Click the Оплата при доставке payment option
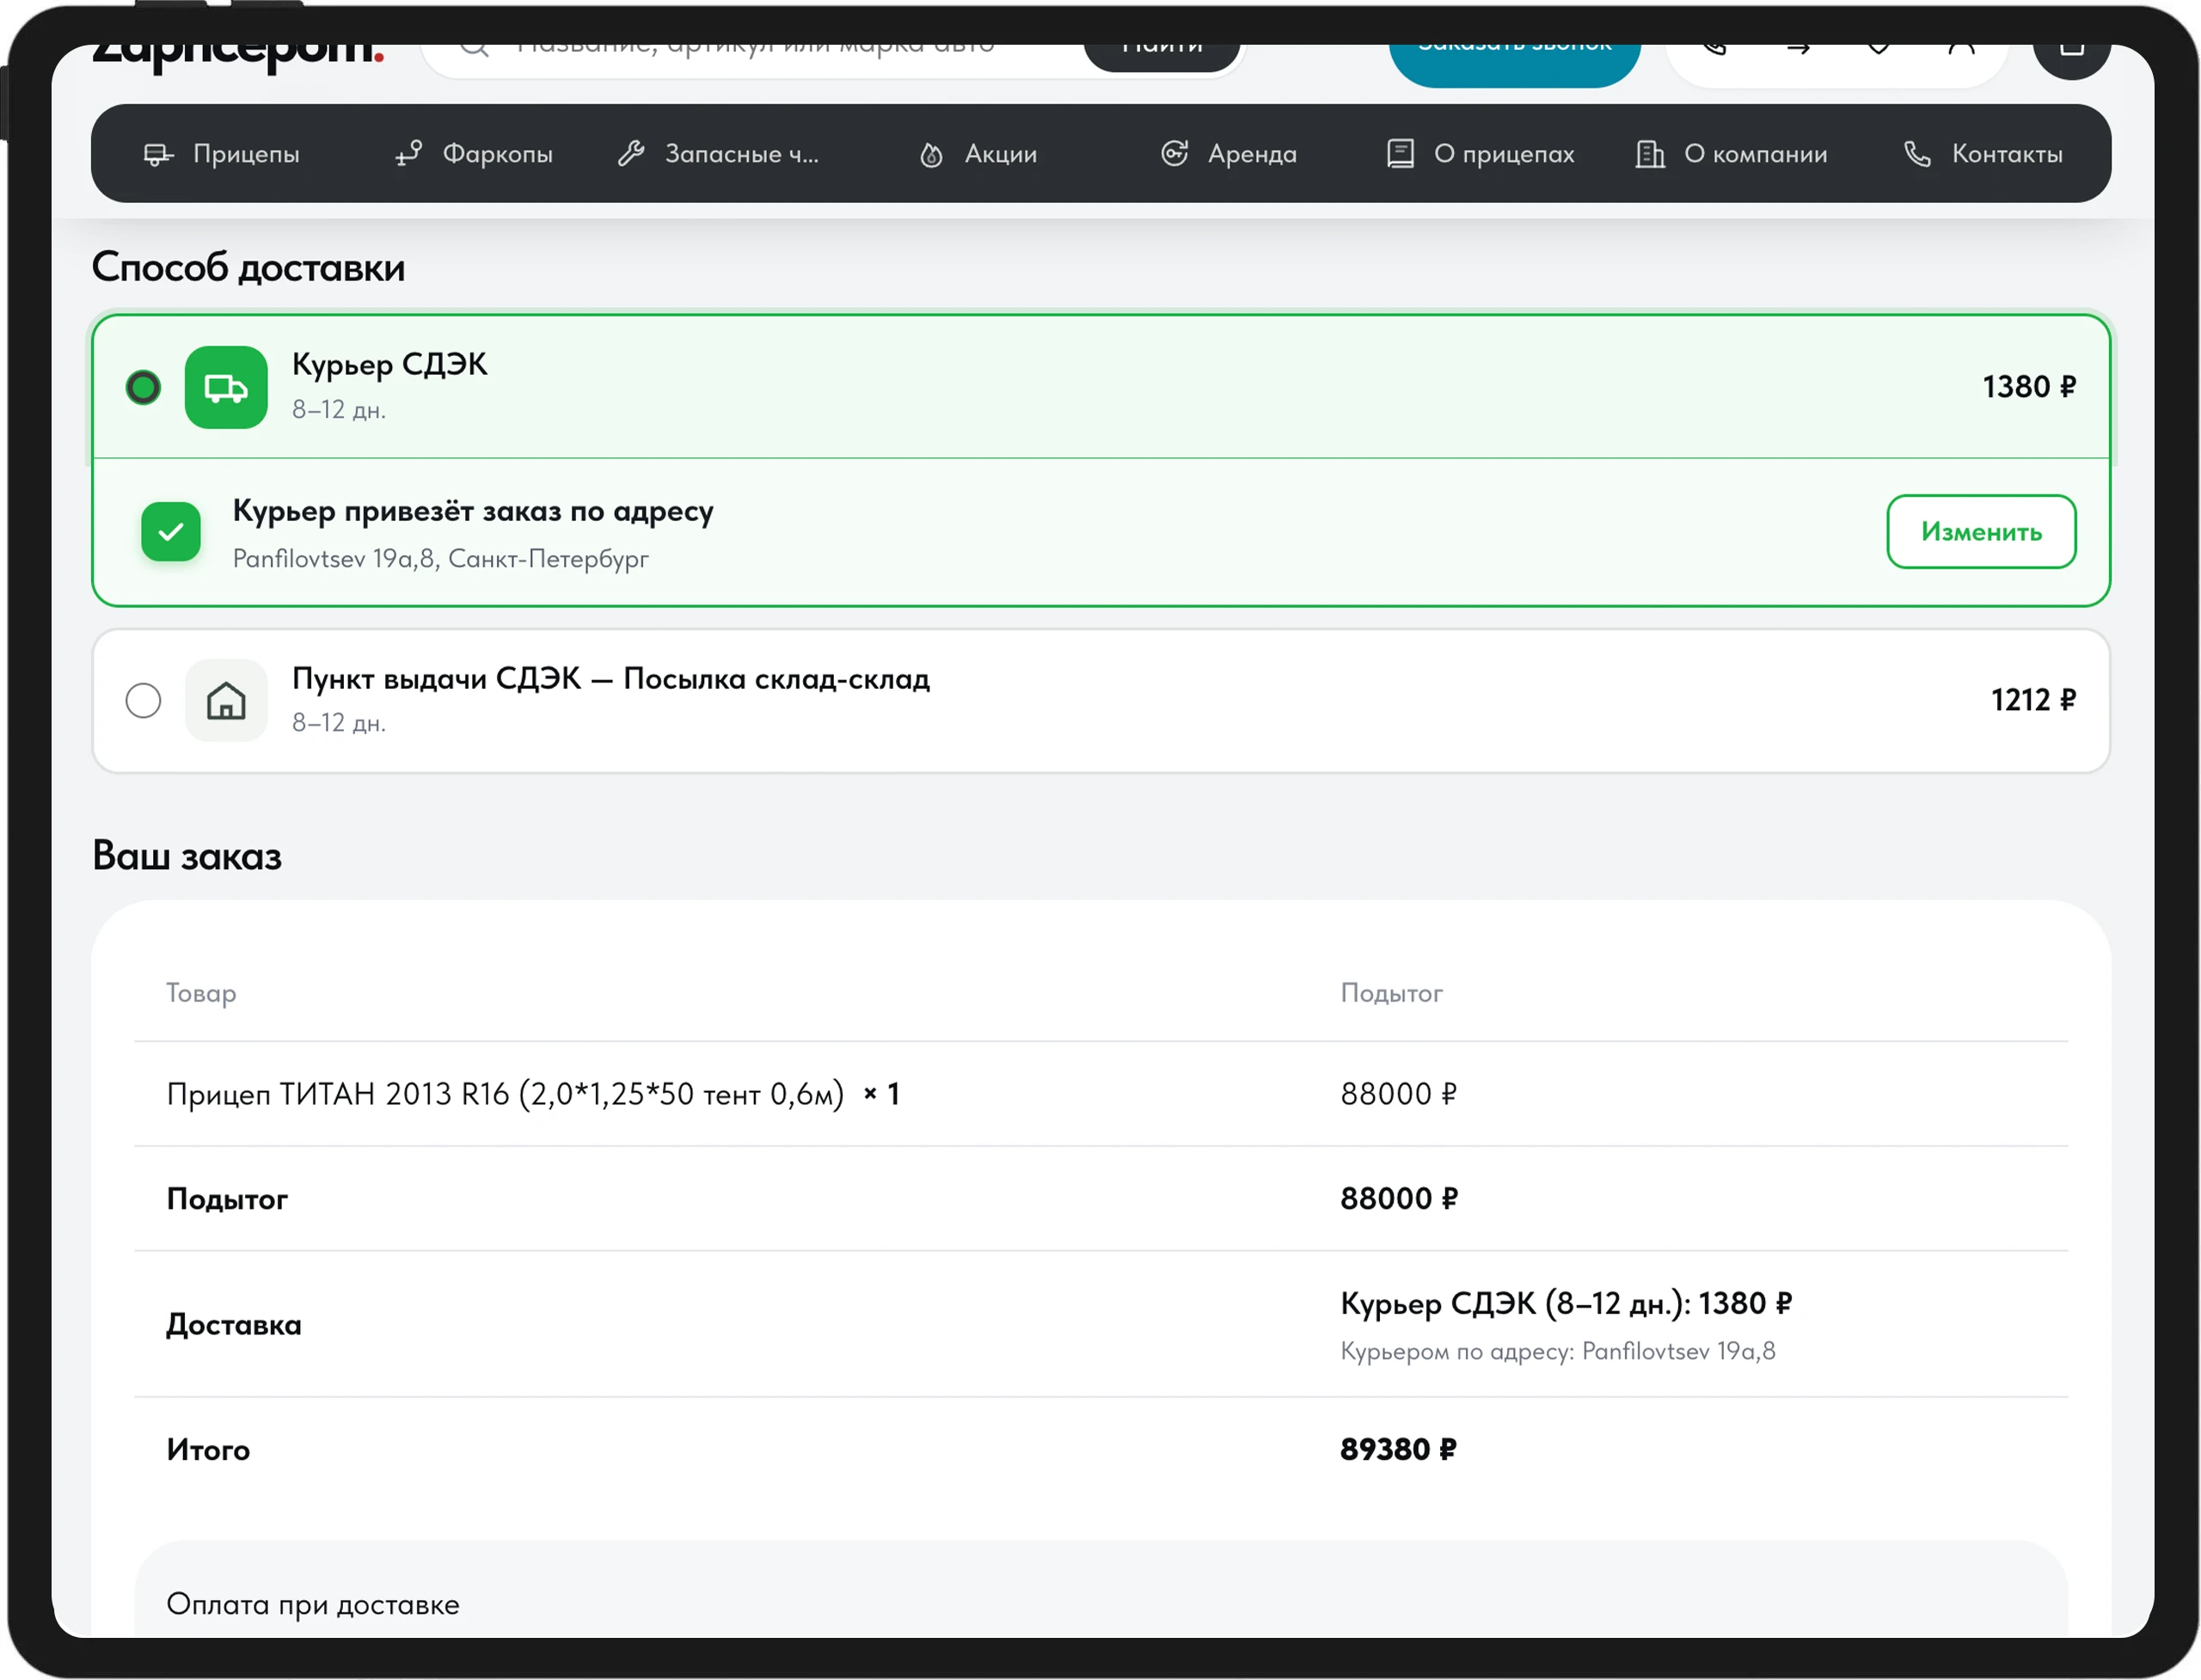The height and width of the screenshot is (1680, 2201). tap(313, 1604)
